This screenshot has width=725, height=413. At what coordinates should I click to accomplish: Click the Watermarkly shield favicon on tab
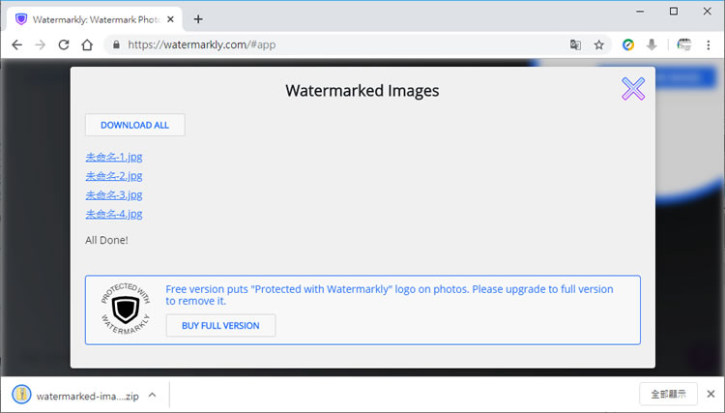coord(21,19)
